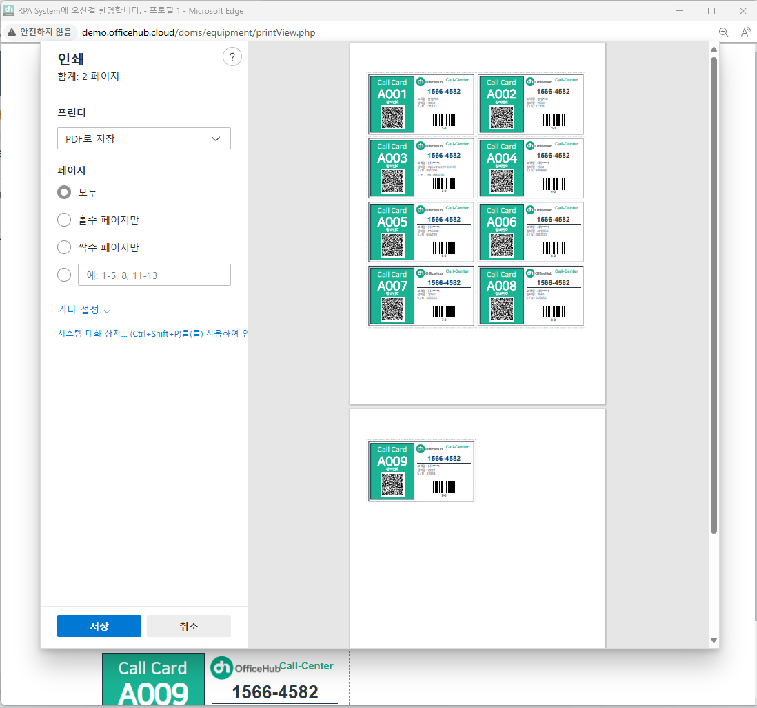757x708 pixels.
Task: Click the '안전하지 않음' security label
Action: 46,32
